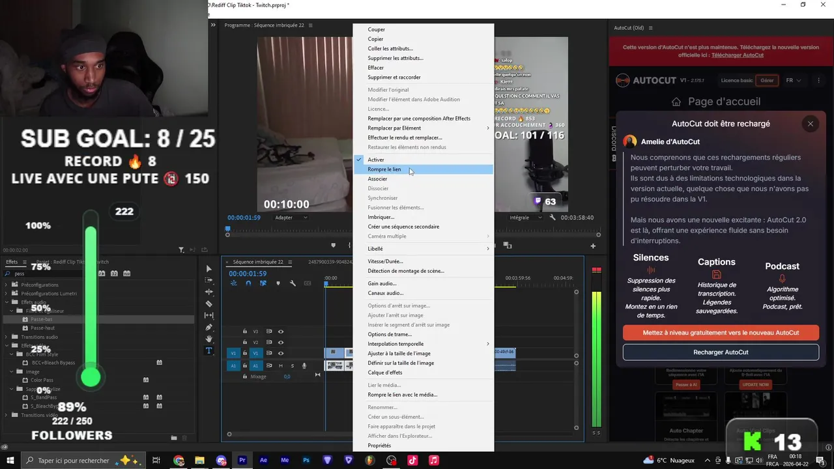Filter Effets by YUV effects badge
834x469 pixels.
coord(127,274)
